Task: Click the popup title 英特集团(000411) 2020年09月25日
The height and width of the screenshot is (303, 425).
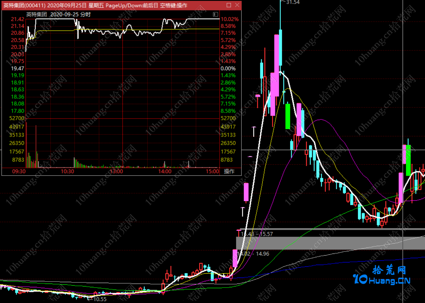Action: pos(45,5)
